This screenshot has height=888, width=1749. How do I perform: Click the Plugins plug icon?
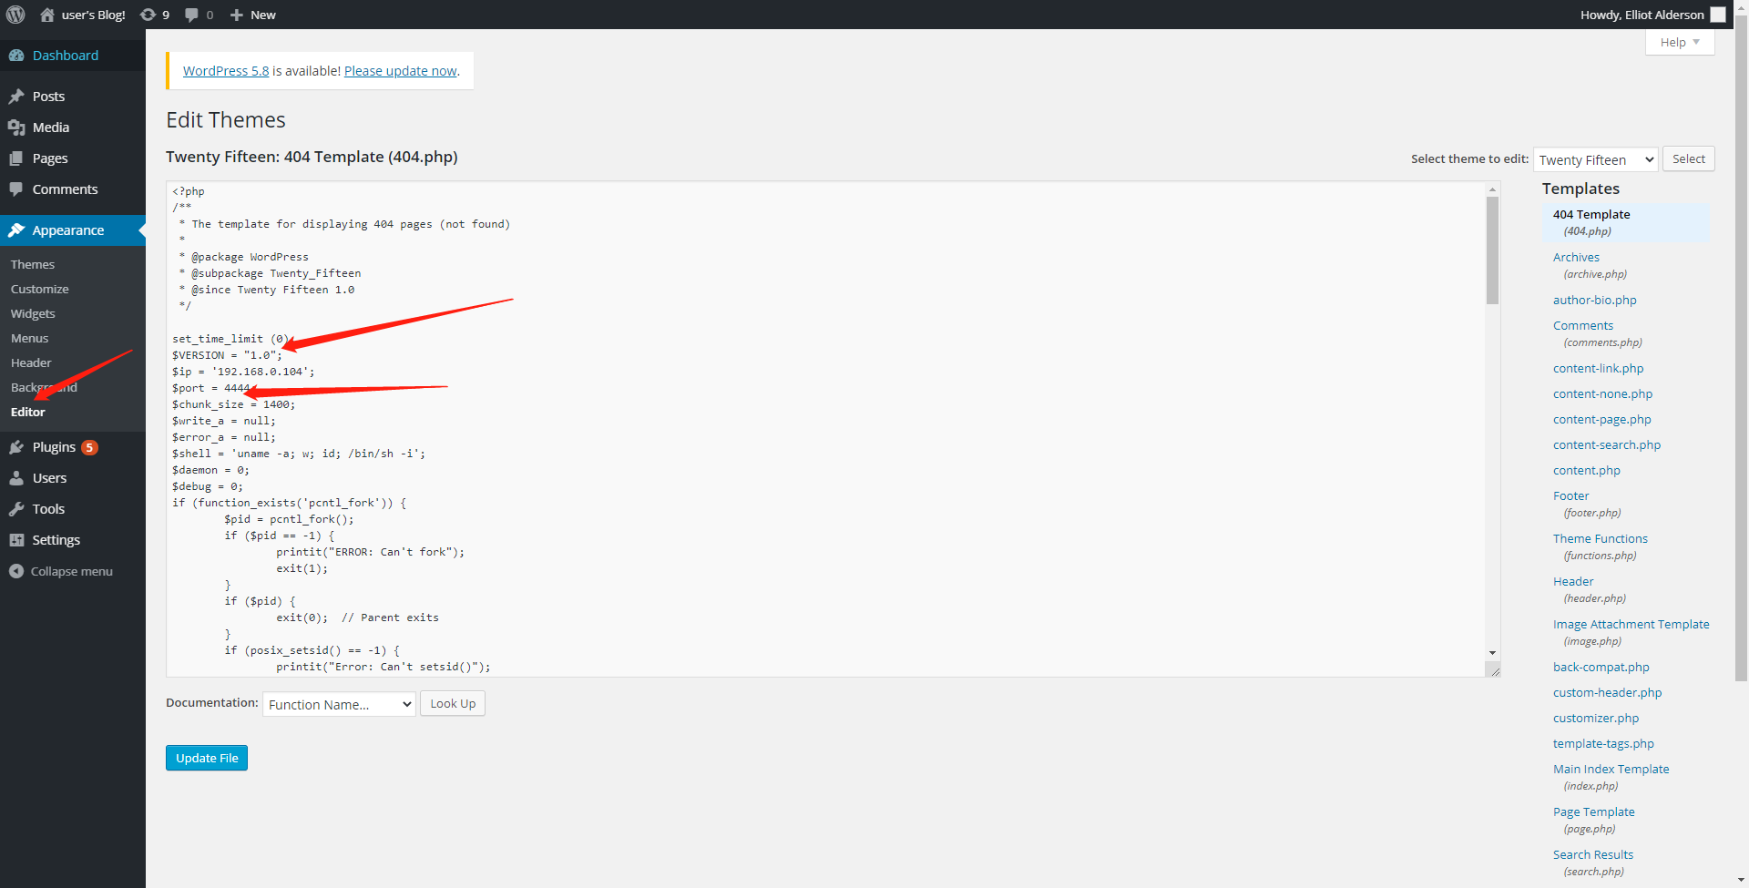[x=16, y=447]
